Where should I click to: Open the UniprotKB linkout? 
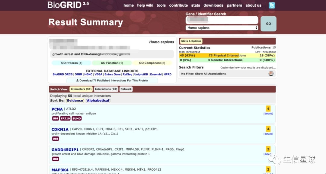(141, 74)
